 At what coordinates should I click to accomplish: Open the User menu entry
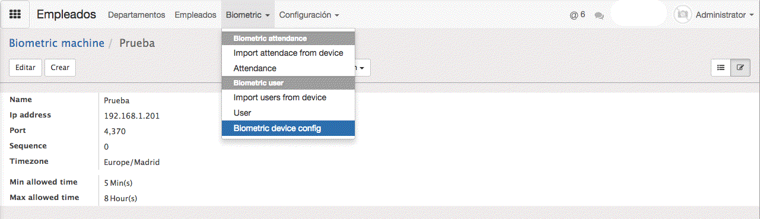(x=288, y=113)
